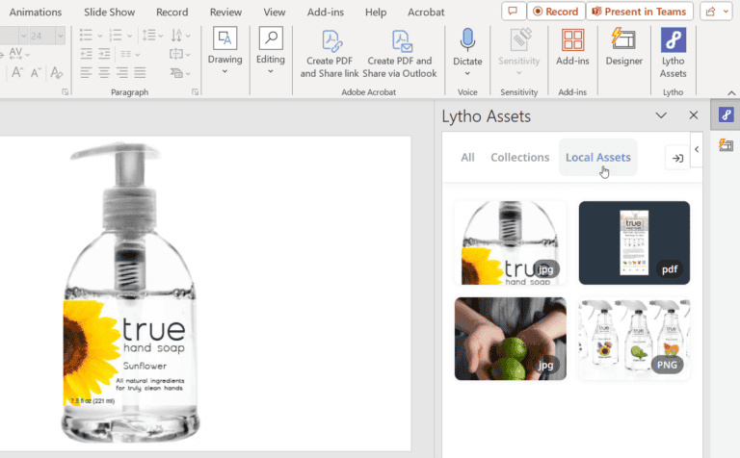
Task: Click the bullet list icon
Action: tap(86, 36)
